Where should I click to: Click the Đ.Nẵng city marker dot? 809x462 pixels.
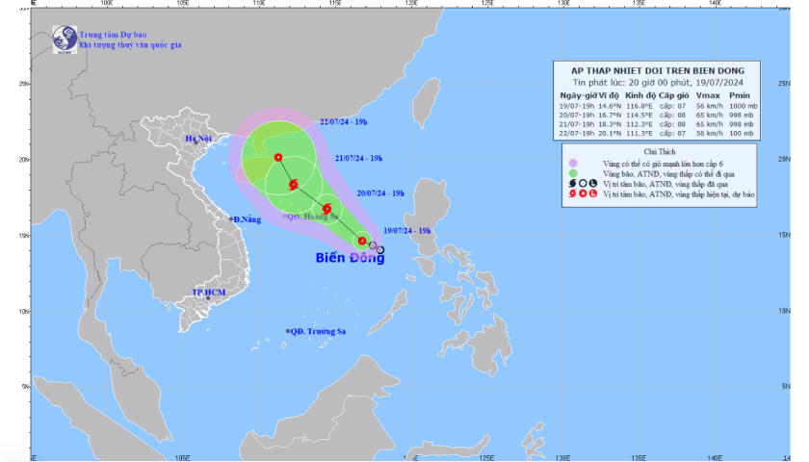click(233, 219)
